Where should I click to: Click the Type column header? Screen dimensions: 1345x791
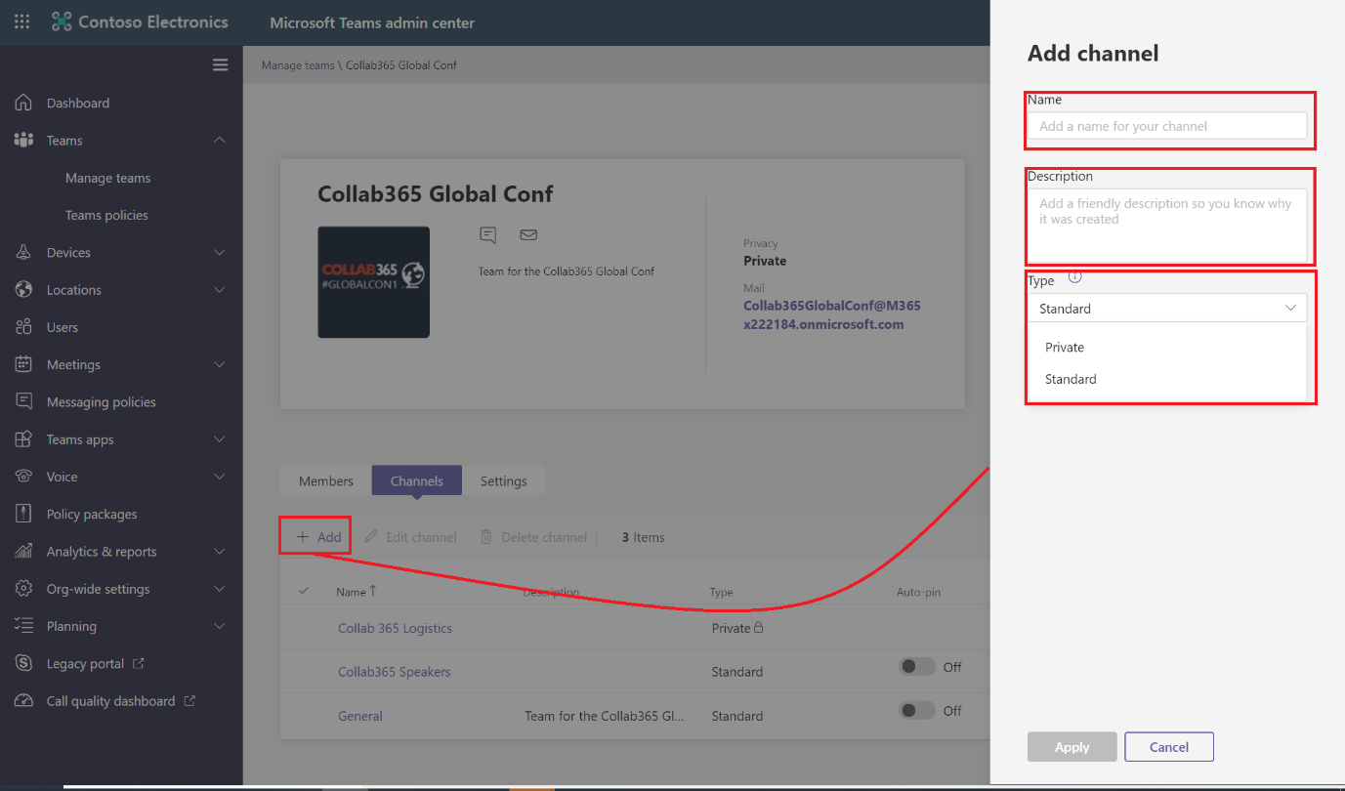[722, 592]
